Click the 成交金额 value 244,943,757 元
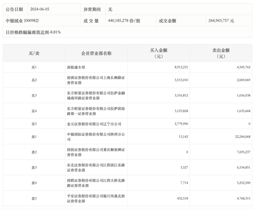The height and width of the screenshot is (210, 255). point(221,21)
